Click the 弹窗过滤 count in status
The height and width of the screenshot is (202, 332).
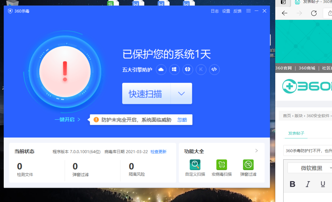click(x=75, y=166)
